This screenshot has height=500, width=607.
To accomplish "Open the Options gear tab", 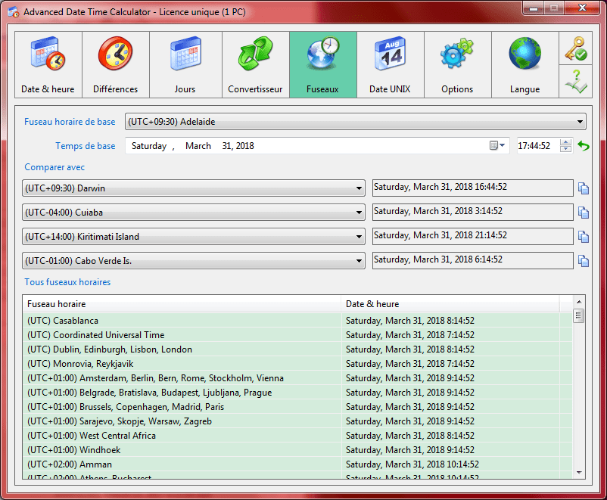I will point(458,64).
